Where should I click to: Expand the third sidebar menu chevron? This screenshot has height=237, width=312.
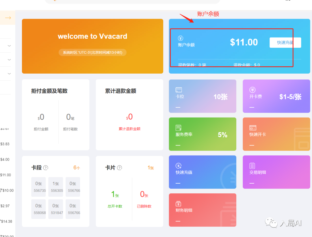click(x=9, y=74)
